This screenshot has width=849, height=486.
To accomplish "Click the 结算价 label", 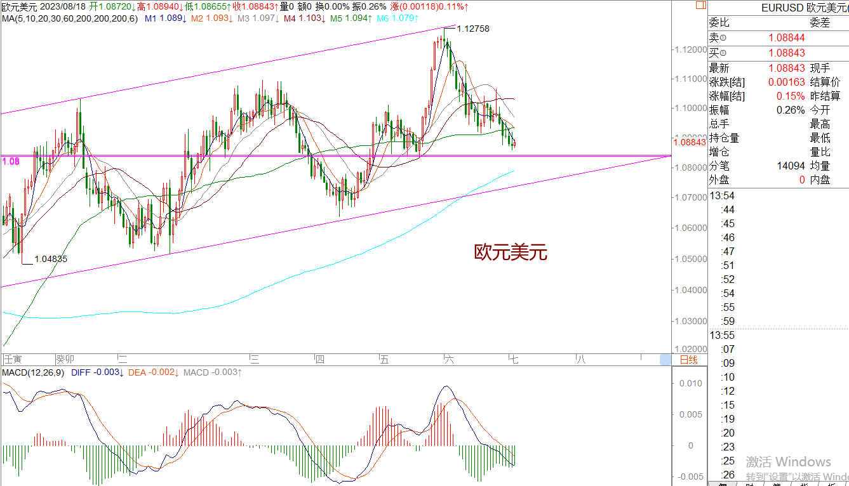I will click(x=825, y=82).
